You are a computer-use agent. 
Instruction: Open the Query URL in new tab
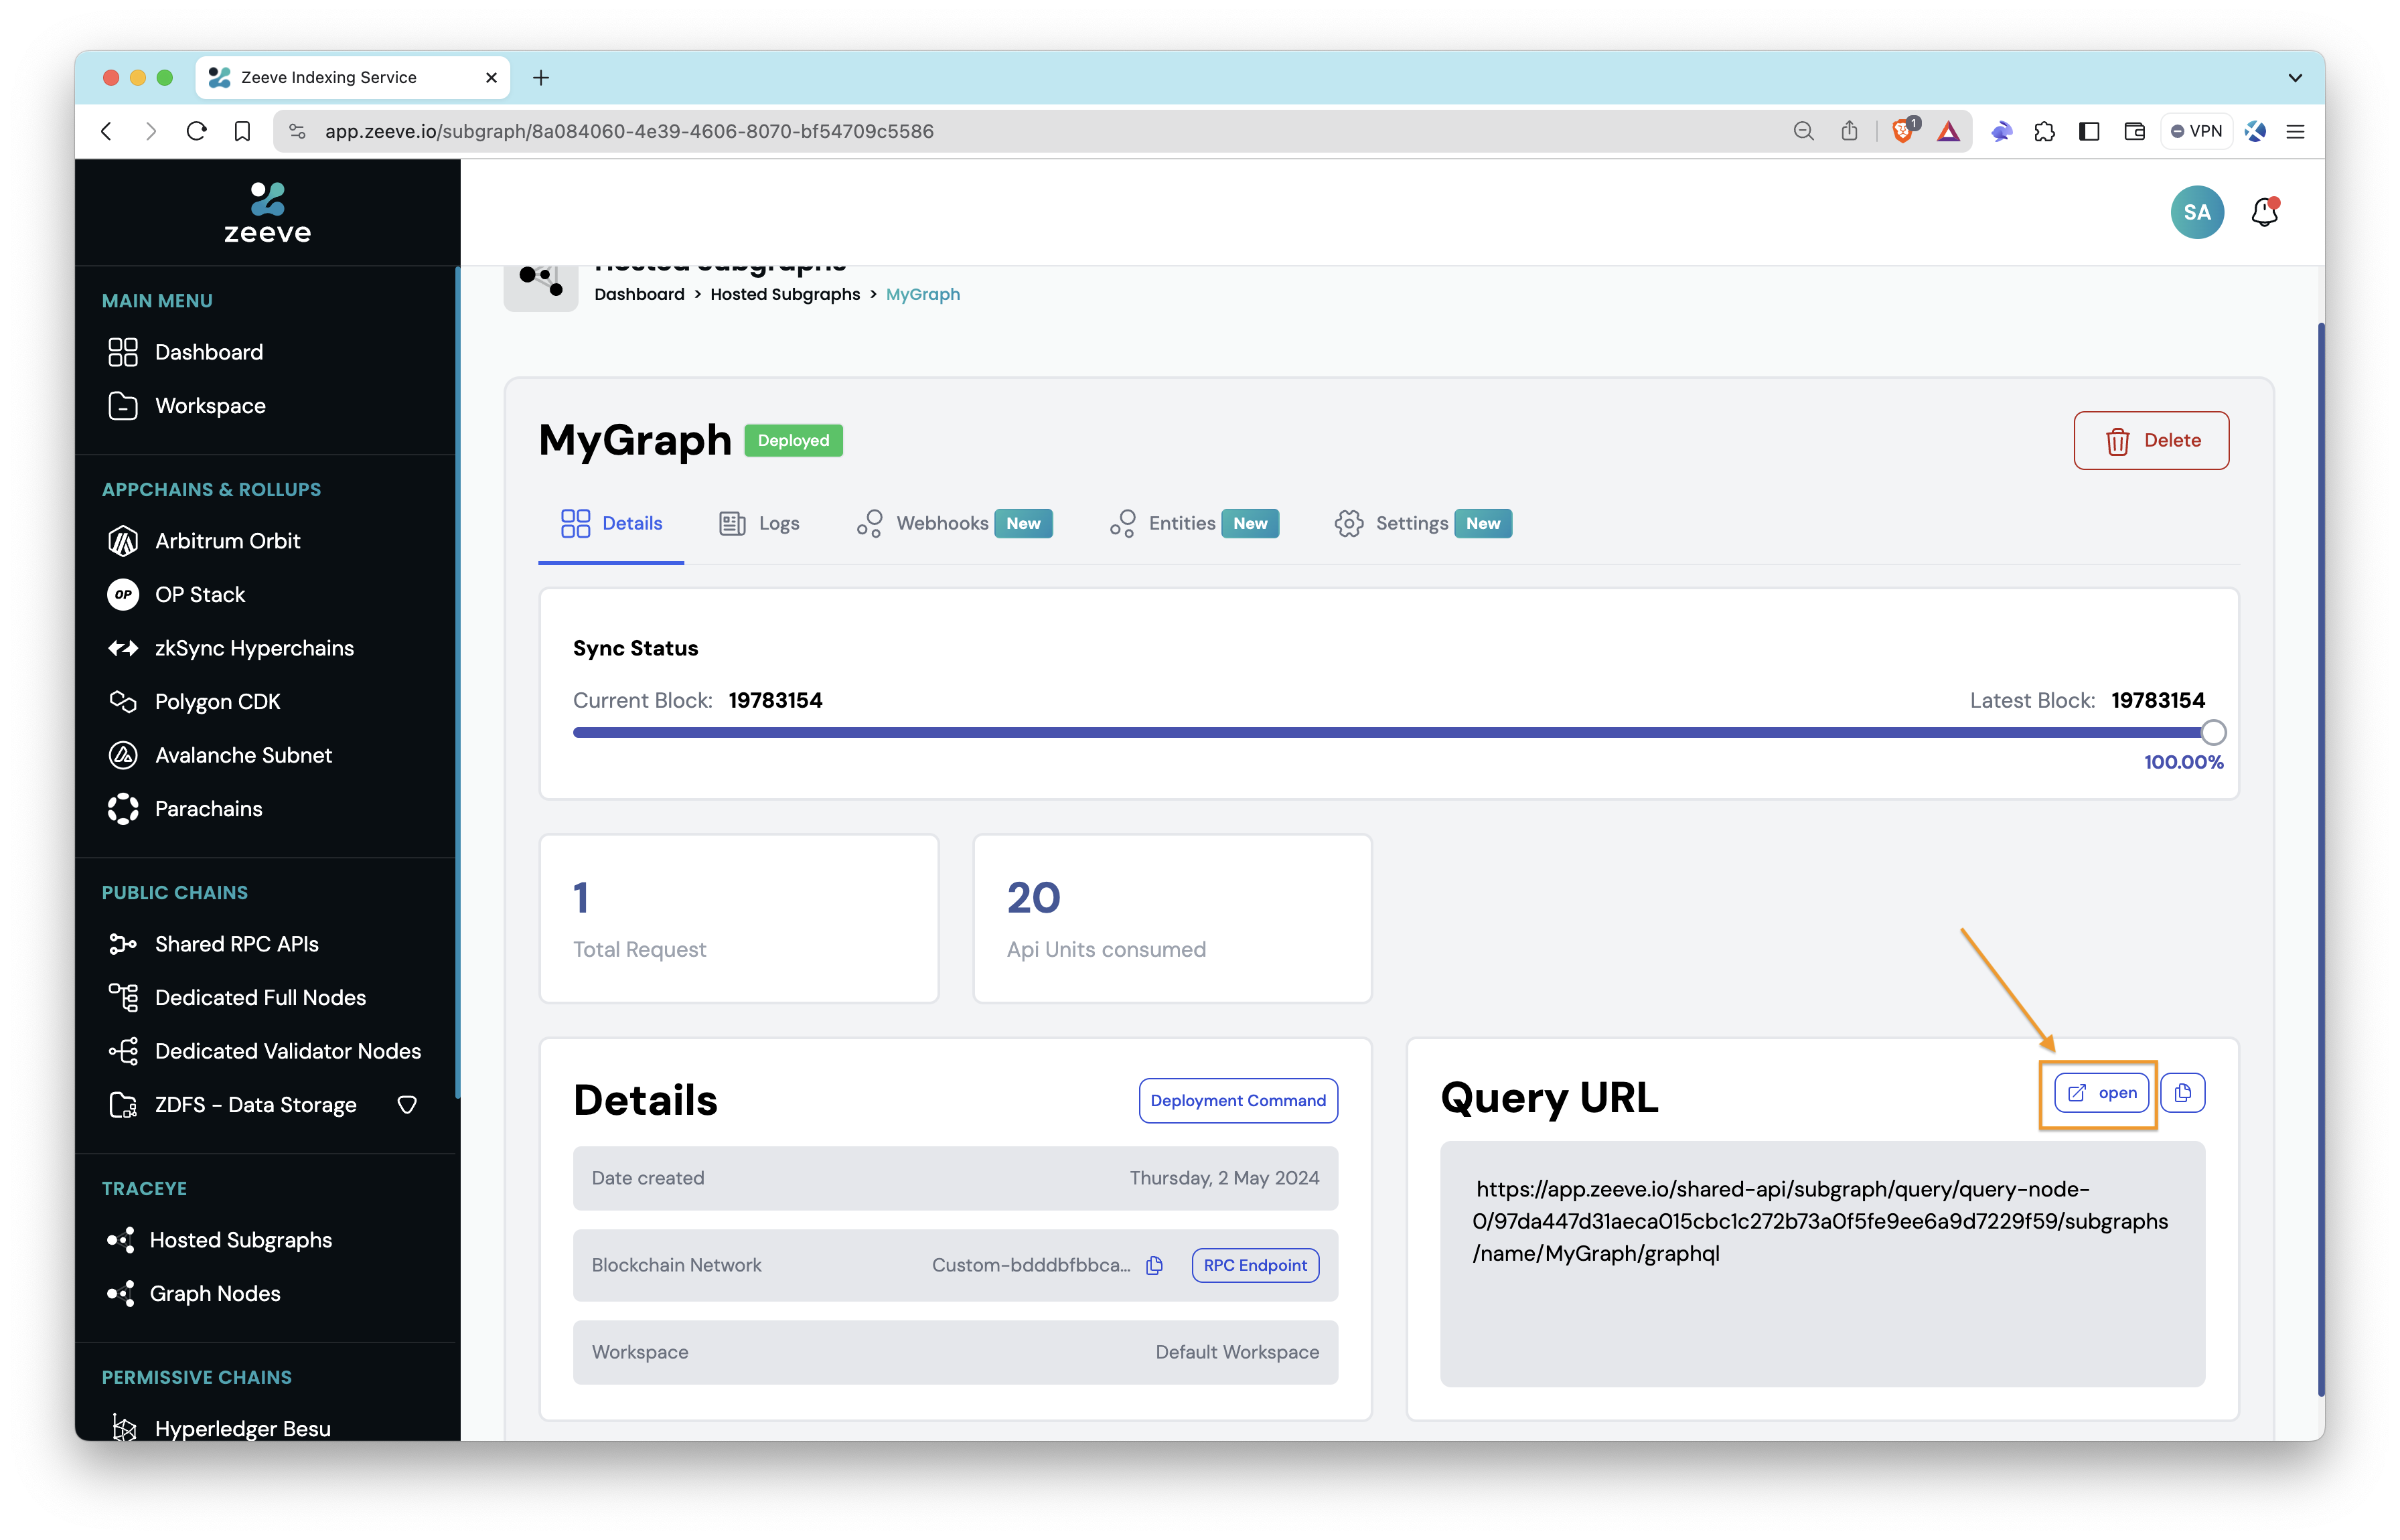point(2101,1093)
